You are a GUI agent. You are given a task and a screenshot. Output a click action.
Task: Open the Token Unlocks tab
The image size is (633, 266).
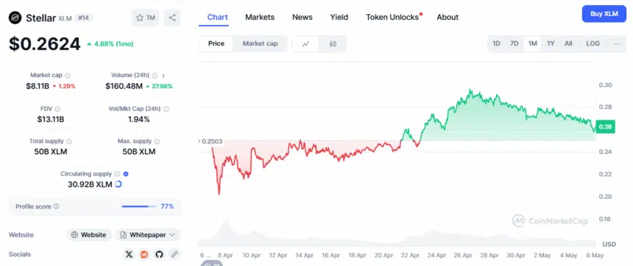click(x=392, y=18)
